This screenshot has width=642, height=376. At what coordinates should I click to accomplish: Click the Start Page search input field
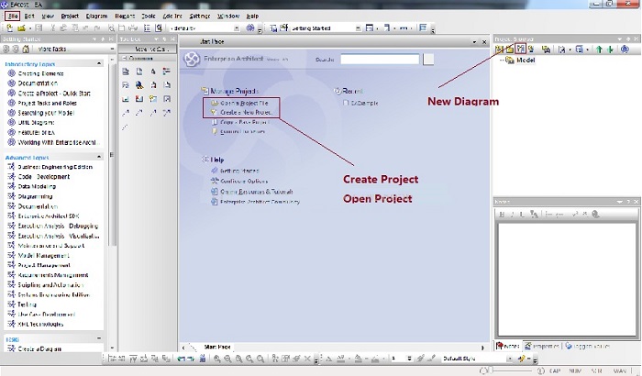(x=380, y=60)
